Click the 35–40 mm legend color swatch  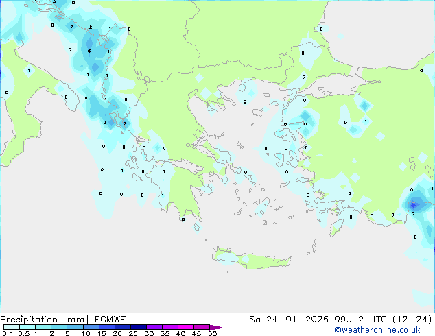[169, 327]
